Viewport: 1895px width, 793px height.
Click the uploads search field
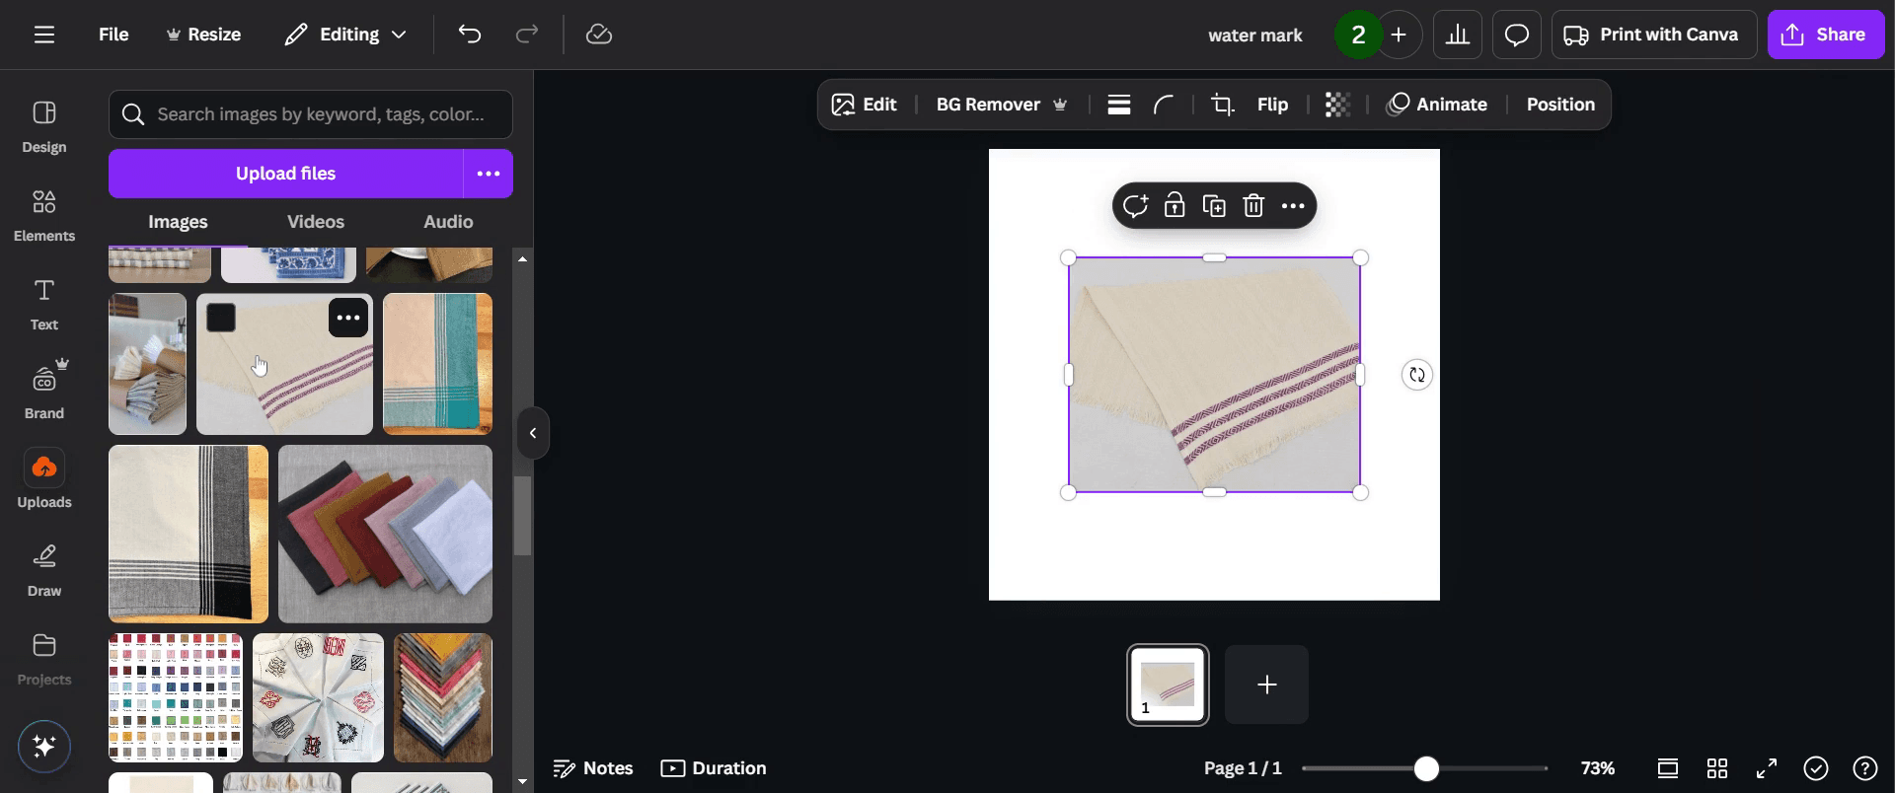pos(311,114)
